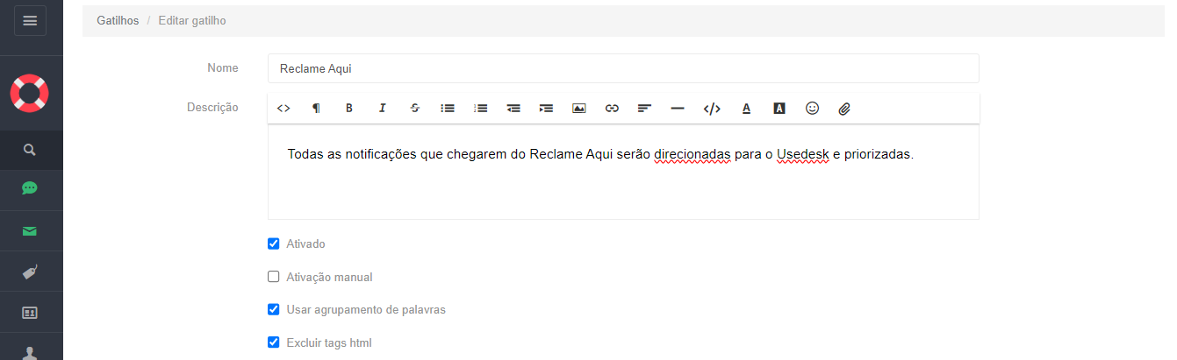Enable the Ativação manual checkbox
The image size is (1177, 360).
pyautogui.click(x=273, y=277)
